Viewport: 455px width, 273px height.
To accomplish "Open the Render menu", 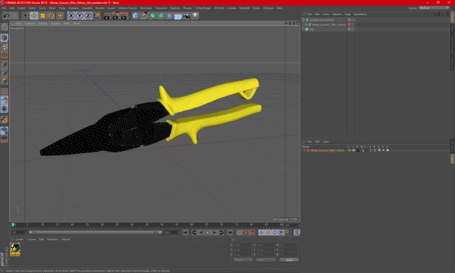I will point(100,8).
